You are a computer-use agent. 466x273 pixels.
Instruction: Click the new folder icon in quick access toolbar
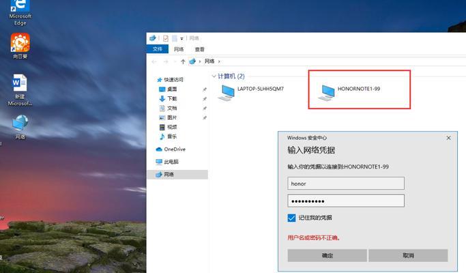[x=175, y=38]
